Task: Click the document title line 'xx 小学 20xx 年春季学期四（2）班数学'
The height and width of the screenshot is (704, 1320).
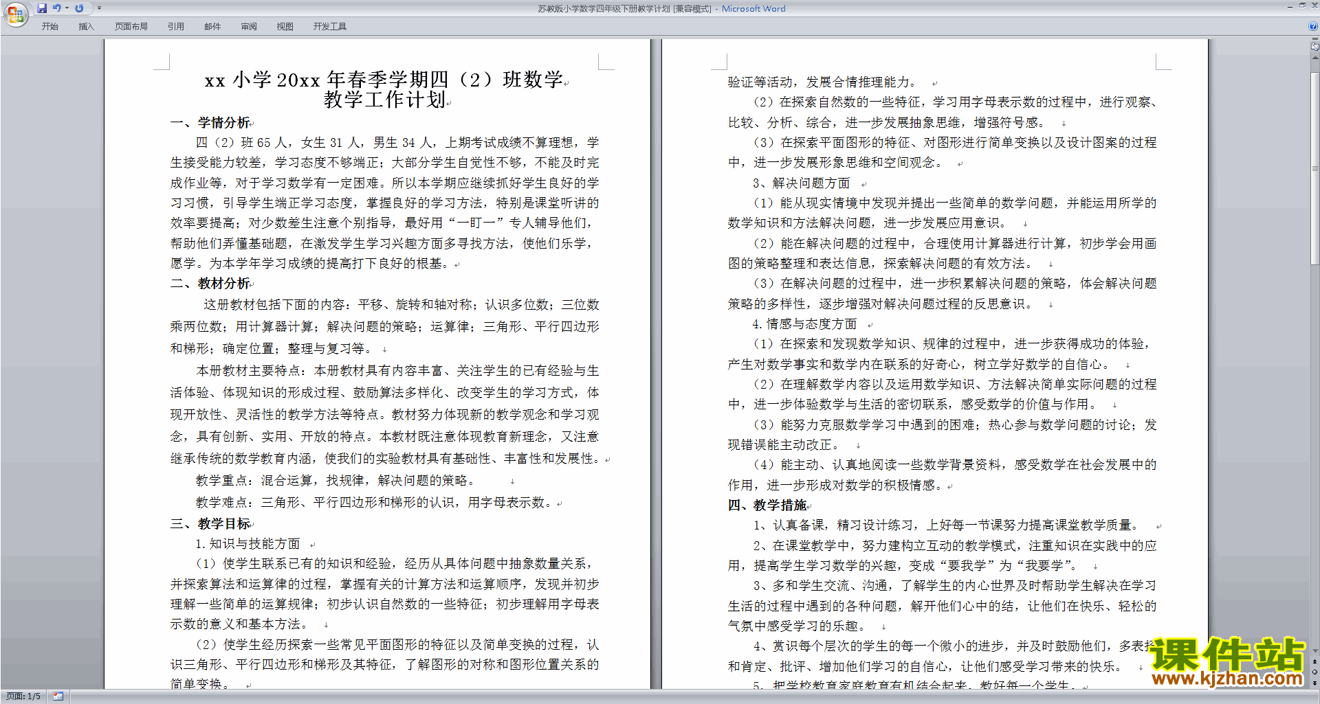Action: tap(384, 80)
